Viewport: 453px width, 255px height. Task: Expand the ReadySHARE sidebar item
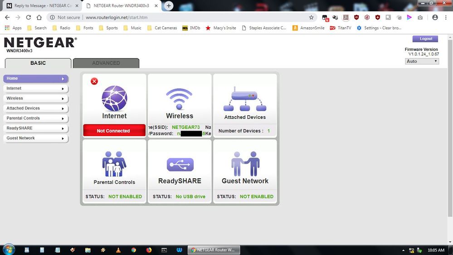point(35,128)
